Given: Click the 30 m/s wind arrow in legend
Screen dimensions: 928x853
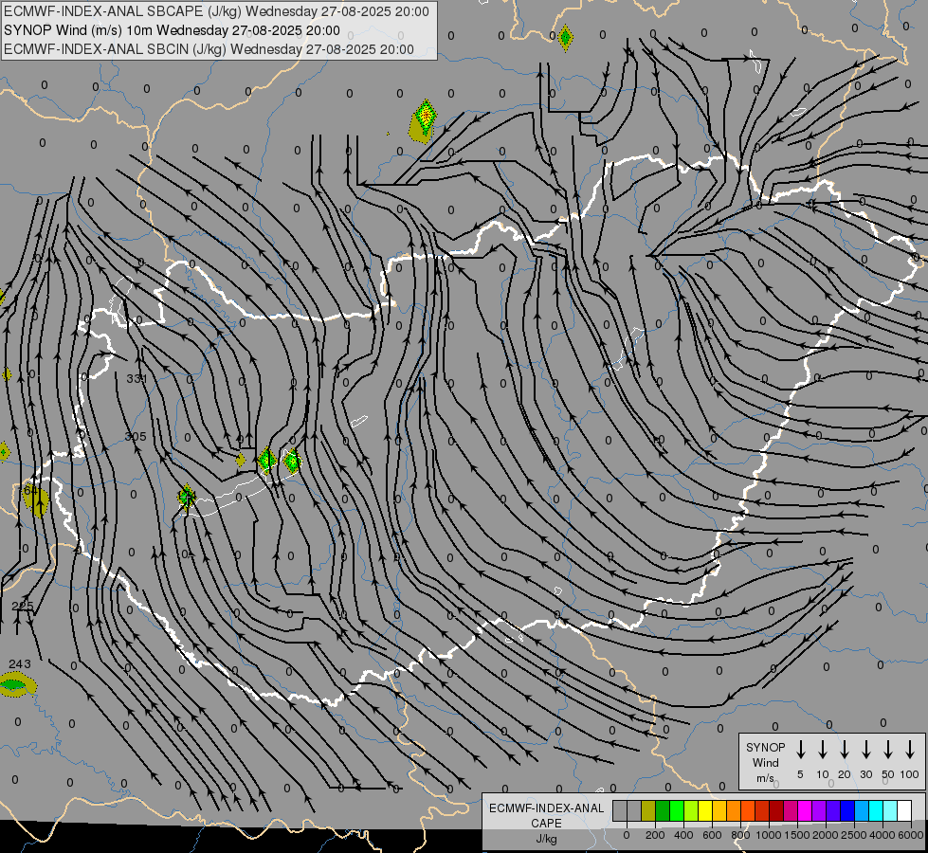Looking at the screenshot, I should coord(865,750).
